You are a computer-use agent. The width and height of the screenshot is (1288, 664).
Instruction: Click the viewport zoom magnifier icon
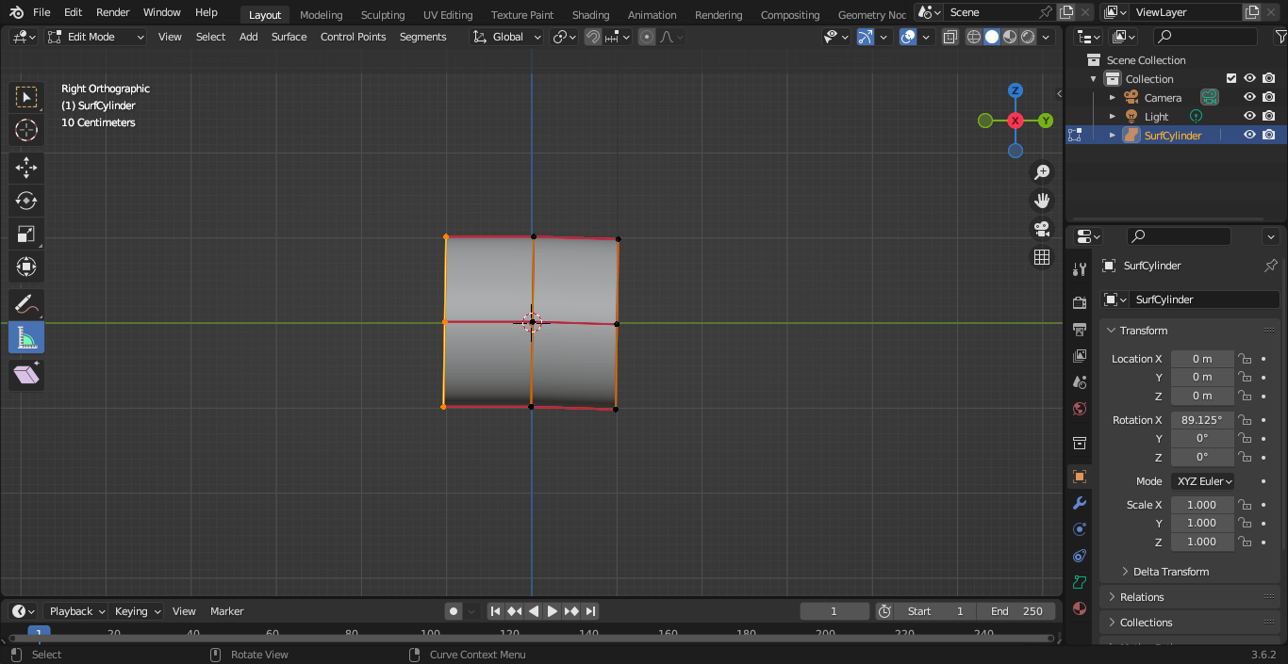(x=1042, y=172)
